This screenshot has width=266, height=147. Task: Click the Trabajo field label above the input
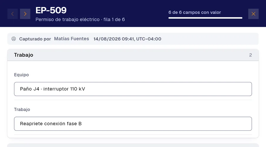(x=22, y=110)
